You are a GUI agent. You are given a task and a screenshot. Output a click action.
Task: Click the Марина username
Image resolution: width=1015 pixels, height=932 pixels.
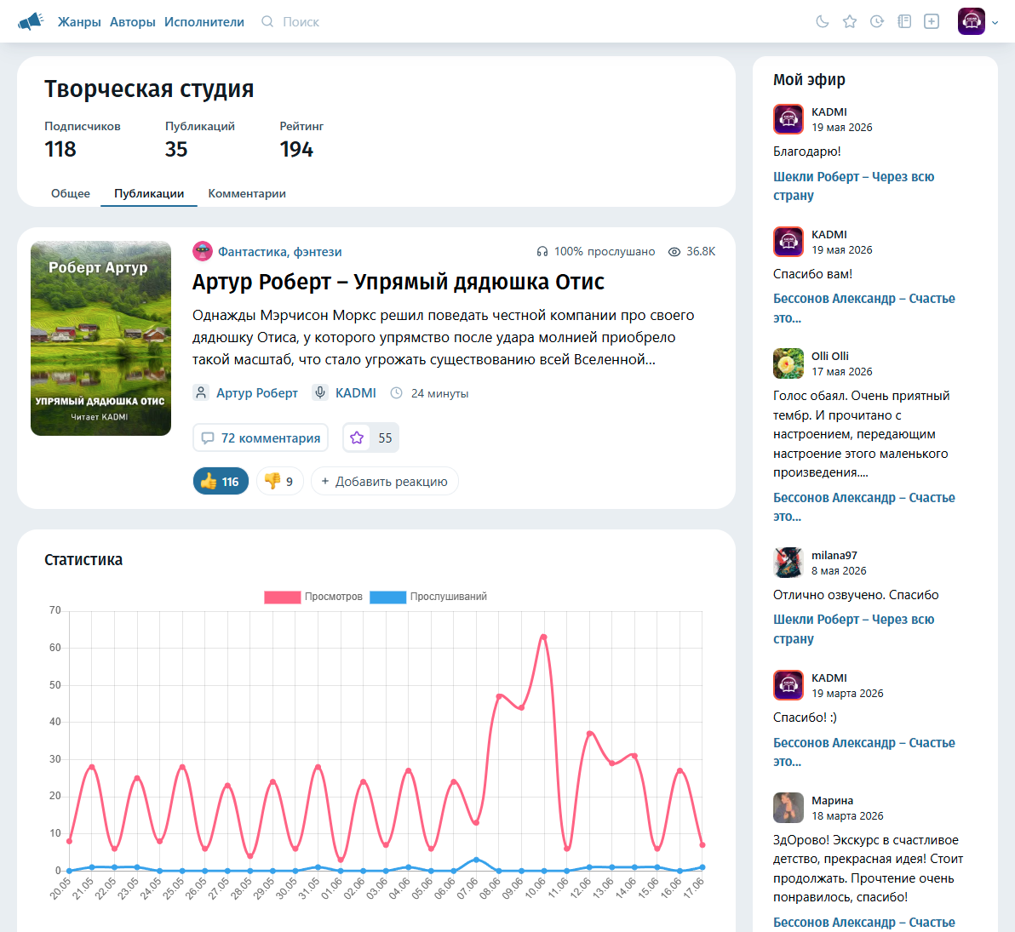(x=833, y=801)
